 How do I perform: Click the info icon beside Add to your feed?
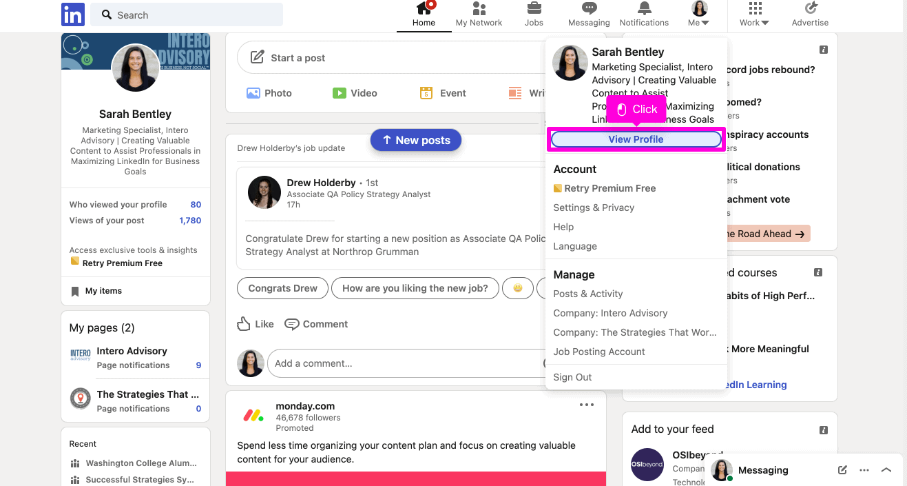click(x=823, y=429)
